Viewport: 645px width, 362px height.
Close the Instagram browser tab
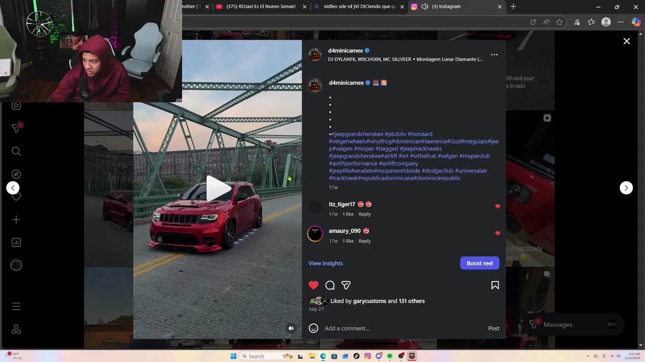tap(500, 7)
